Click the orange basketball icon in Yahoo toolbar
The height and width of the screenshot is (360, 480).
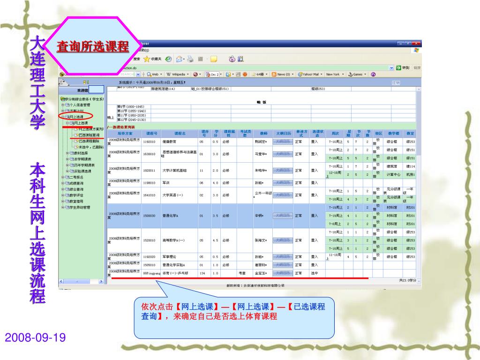click(x=245, y=75)
